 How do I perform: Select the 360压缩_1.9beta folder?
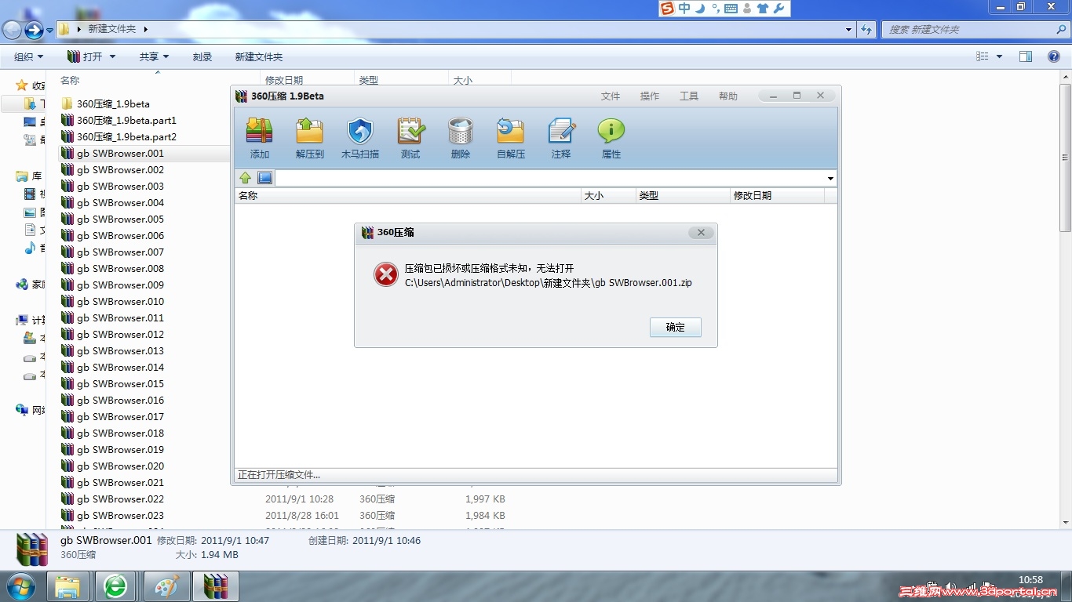coord(113,103)
